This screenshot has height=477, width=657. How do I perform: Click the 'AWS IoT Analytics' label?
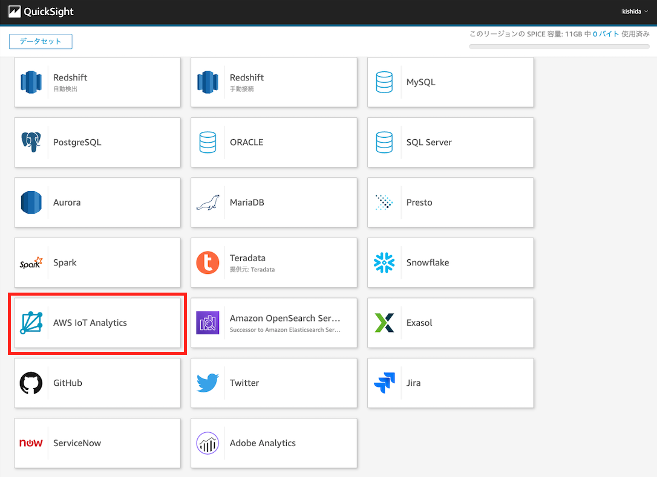tap(90, 323)
